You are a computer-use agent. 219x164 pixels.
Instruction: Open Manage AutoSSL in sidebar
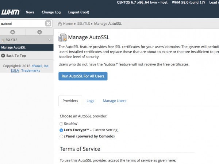pos(27,48)
